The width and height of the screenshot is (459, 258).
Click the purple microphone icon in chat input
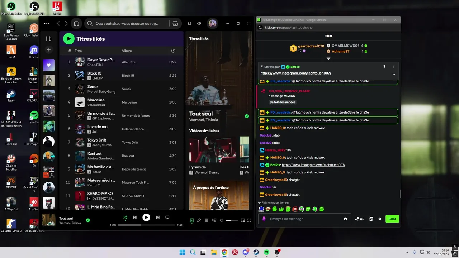click(x=264, y=219)
